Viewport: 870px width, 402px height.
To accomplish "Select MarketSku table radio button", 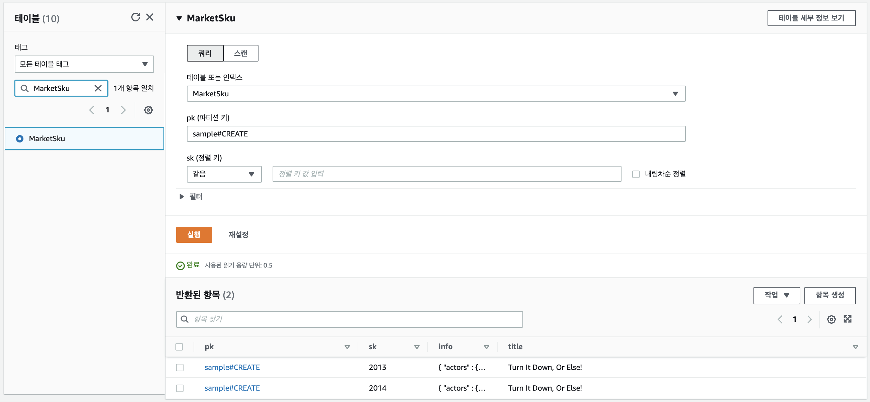I will tap(20, 138).
